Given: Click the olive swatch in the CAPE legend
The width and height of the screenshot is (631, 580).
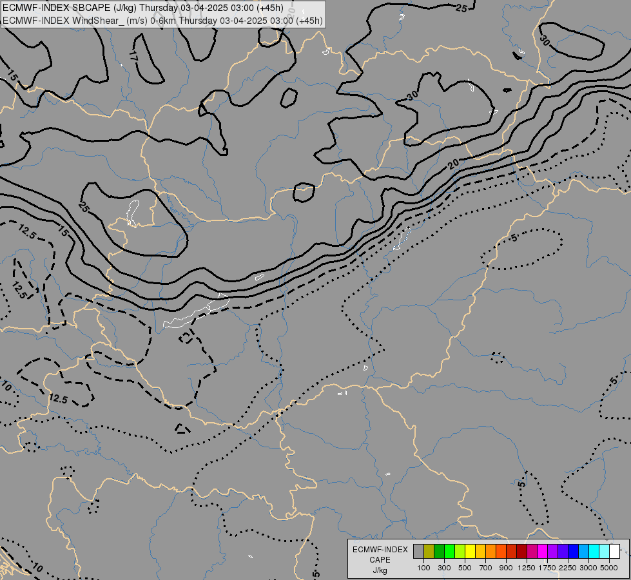Looking at the screenshot, I should (429, 552).
